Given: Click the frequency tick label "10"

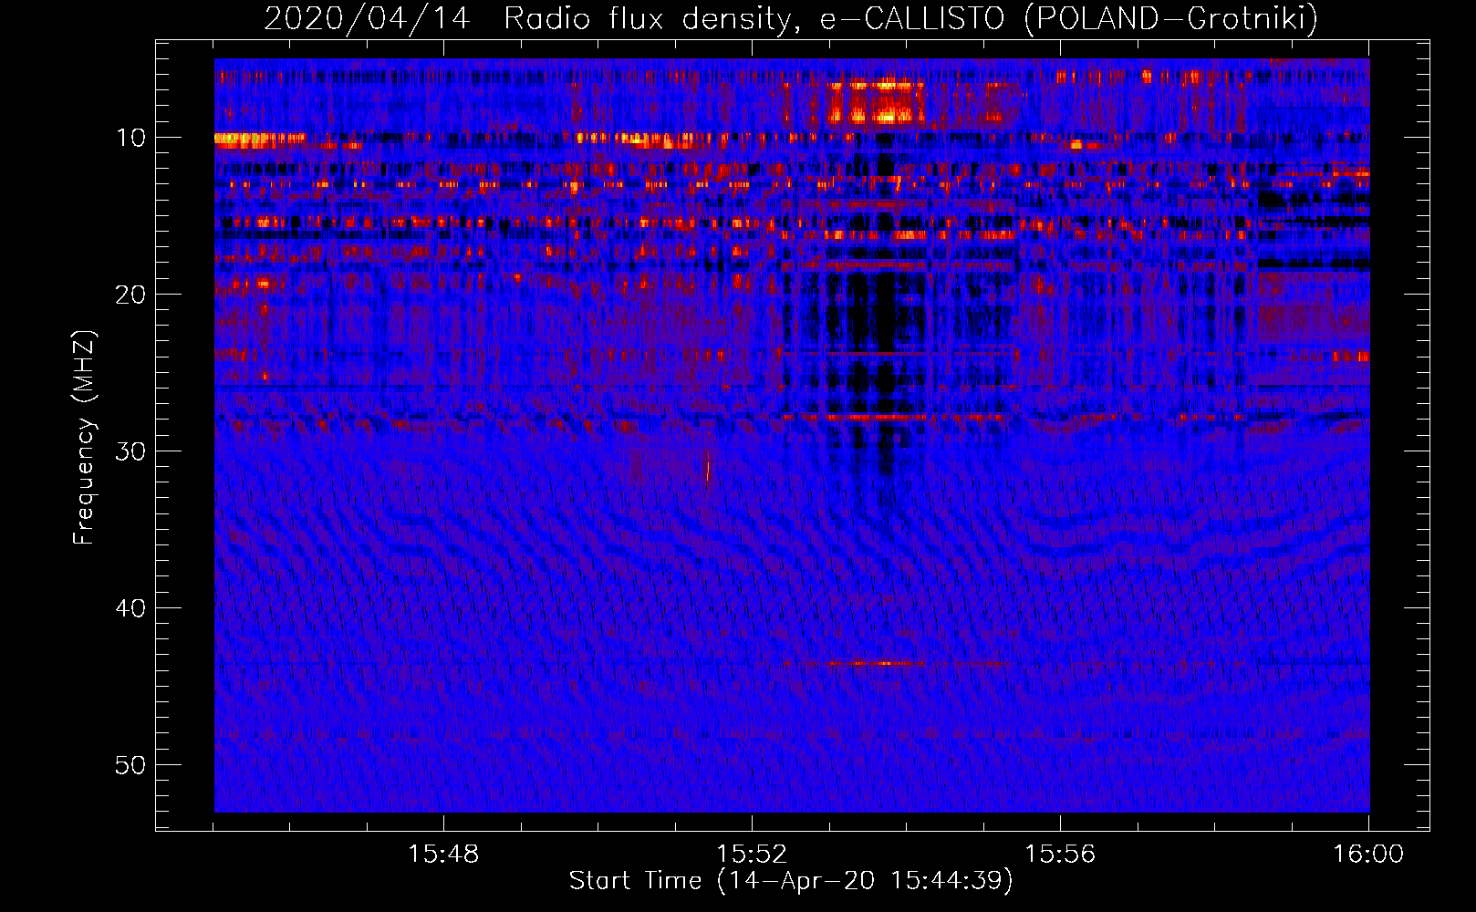Looking at the screenshot, I should tap(131, 138).
